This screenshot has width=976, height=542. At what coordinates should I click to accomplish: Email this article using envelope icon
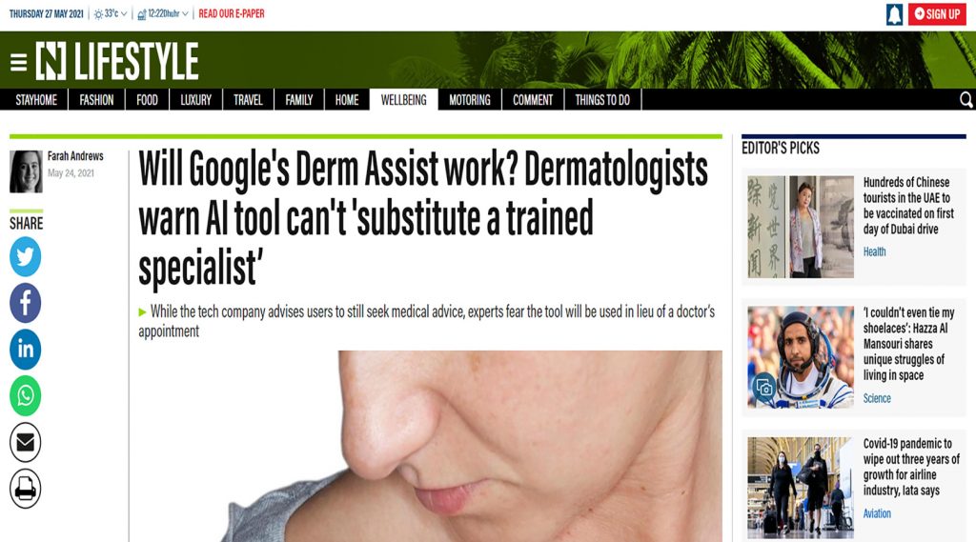pos(26,442)
